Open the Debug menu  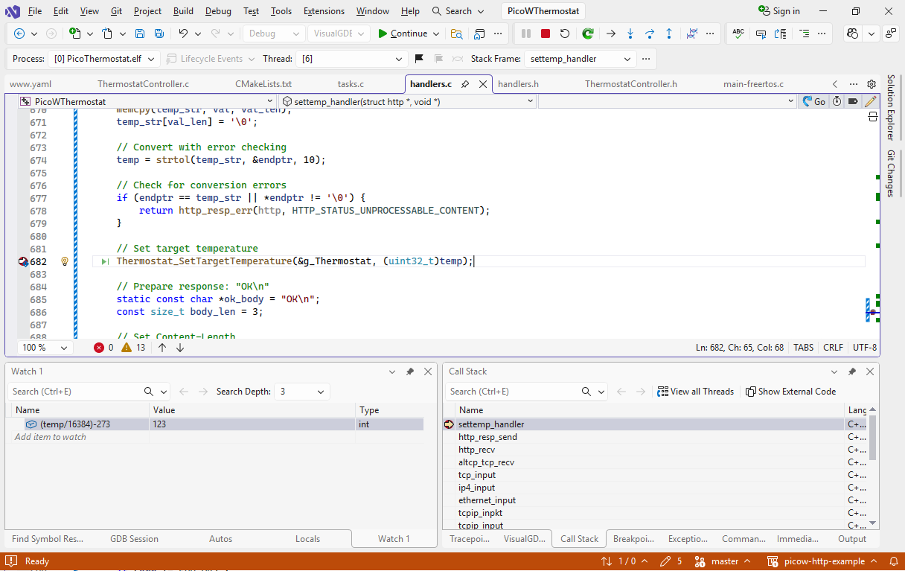point(218,11)
